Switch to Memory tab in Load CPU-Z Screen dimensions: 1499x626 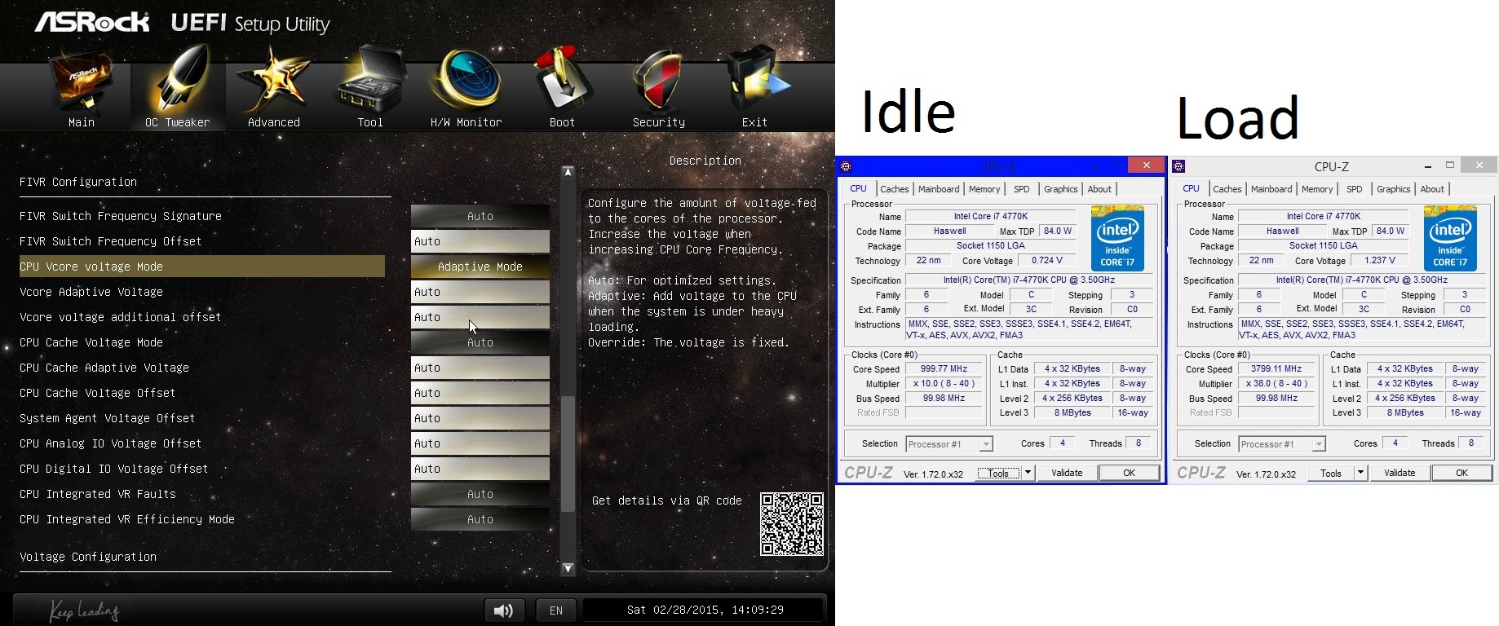coord(1317,189)
